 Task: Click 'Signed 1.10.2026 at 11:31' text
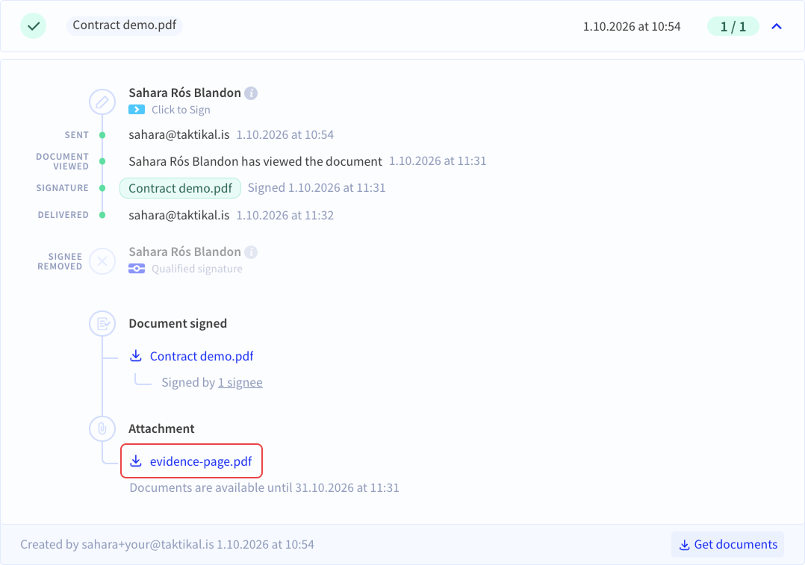[x=317, y=188]
